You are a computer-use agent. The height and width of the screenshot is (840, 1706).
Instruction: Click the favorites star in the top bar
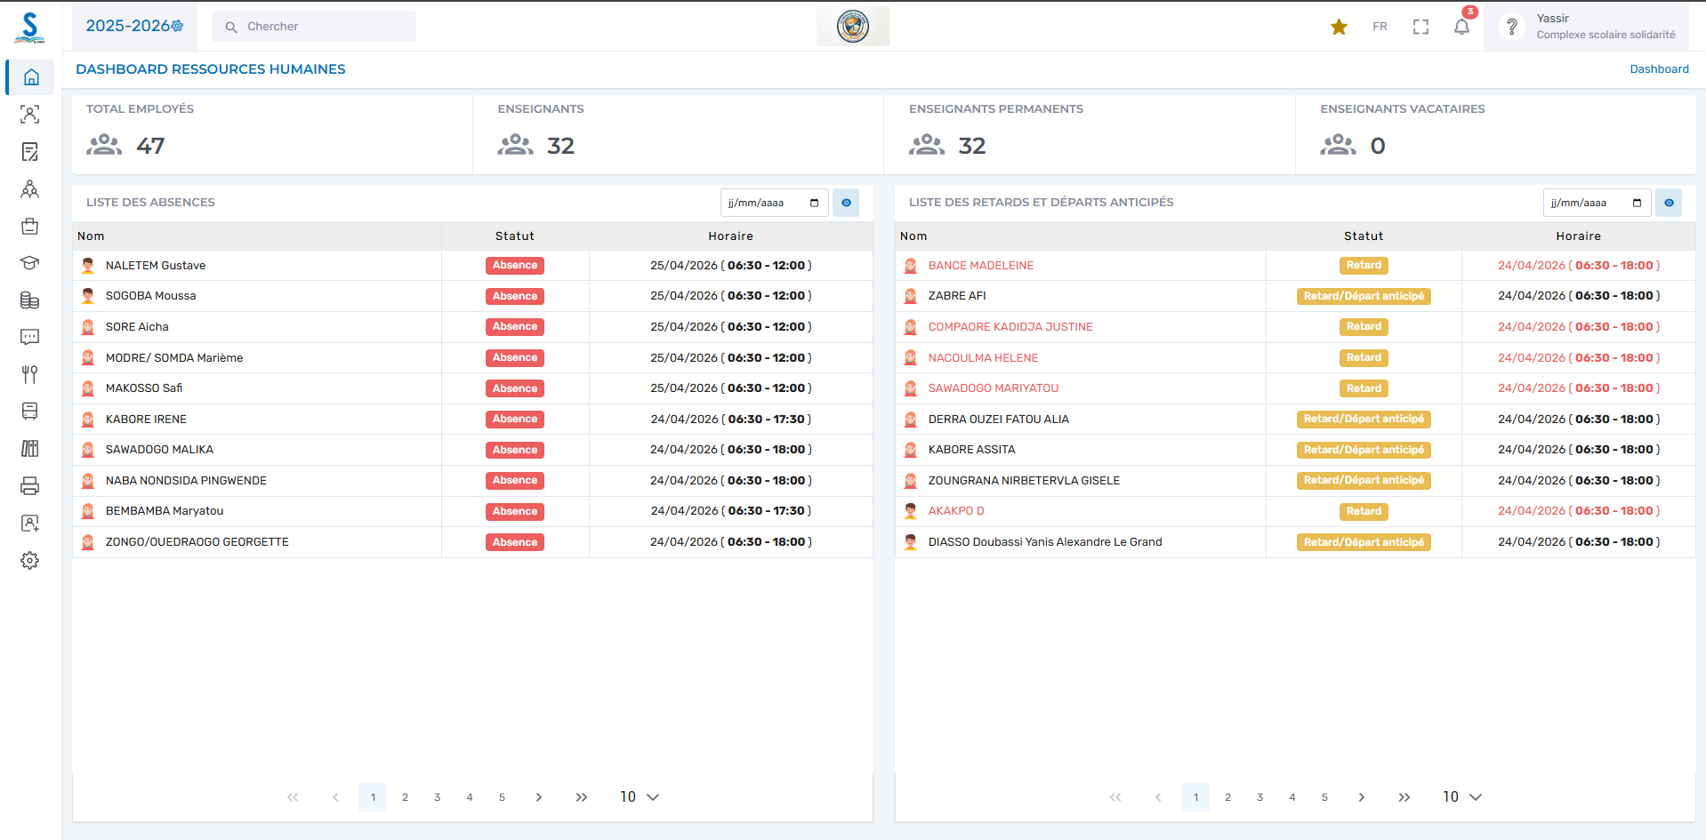click(1338, 26)
